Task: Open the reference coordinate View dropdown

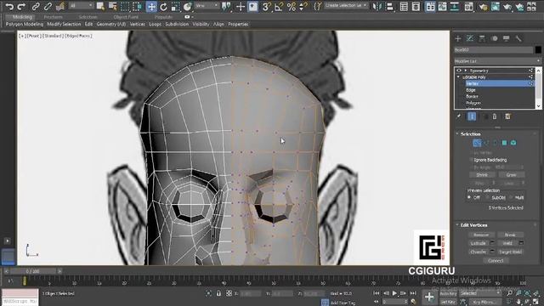Action: [207, 6]
